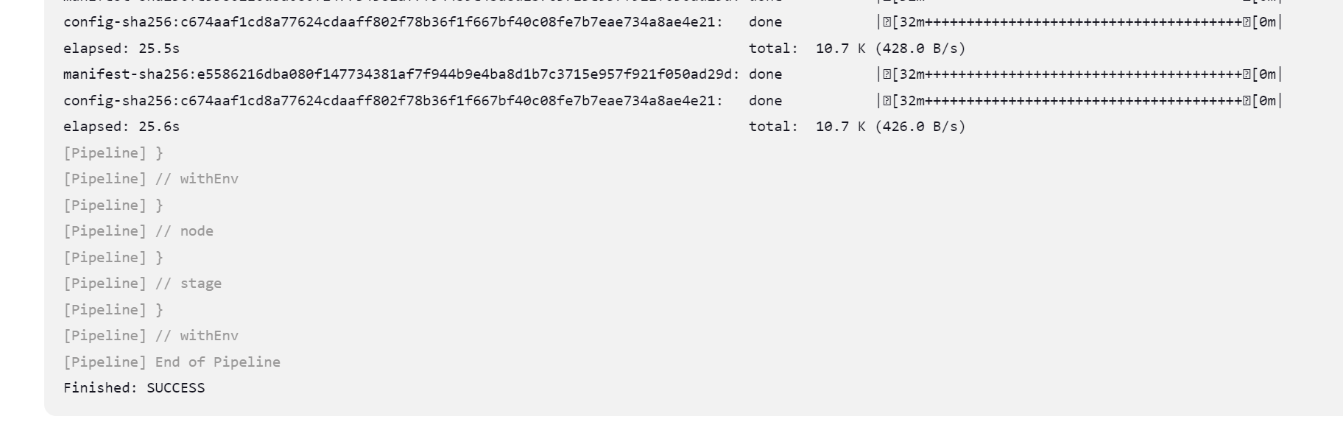Click the "elapsed: 25.6s" text
The width and height of the screenshot is (1343, 433).
[x=121, y=127]
